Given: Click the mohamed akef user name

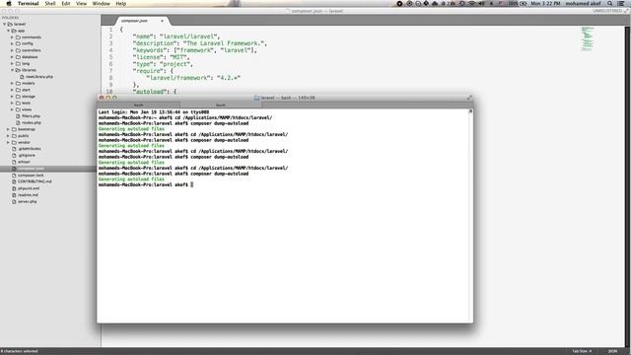Looking at the screenshot, I should coord(583,4).
